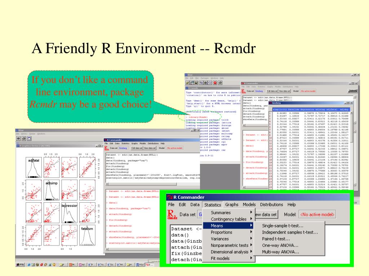This screenshot has width=369, height=276.
Task: Expand the Nonparametric tests submenu
Action: [x=229, y=245]
